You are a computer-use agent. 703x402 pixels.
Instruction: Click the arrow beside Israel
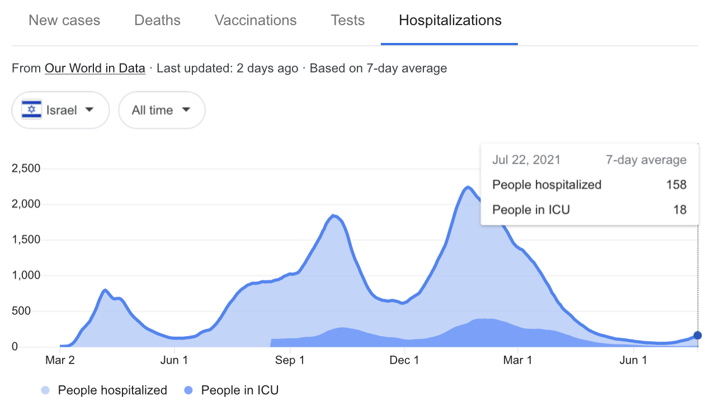click(89, 110)
